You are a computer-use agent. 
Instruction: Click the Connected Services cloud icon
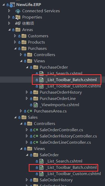[18, 11]
